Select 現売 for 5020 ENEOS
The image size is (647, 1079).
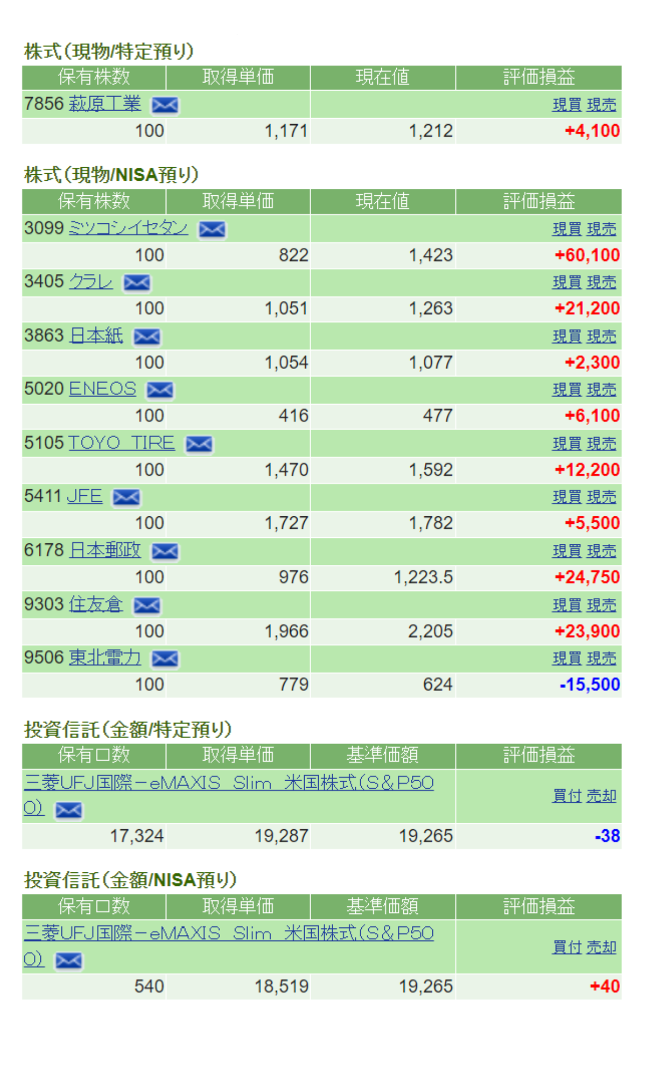pyautogui.click(x=601, y=390)
